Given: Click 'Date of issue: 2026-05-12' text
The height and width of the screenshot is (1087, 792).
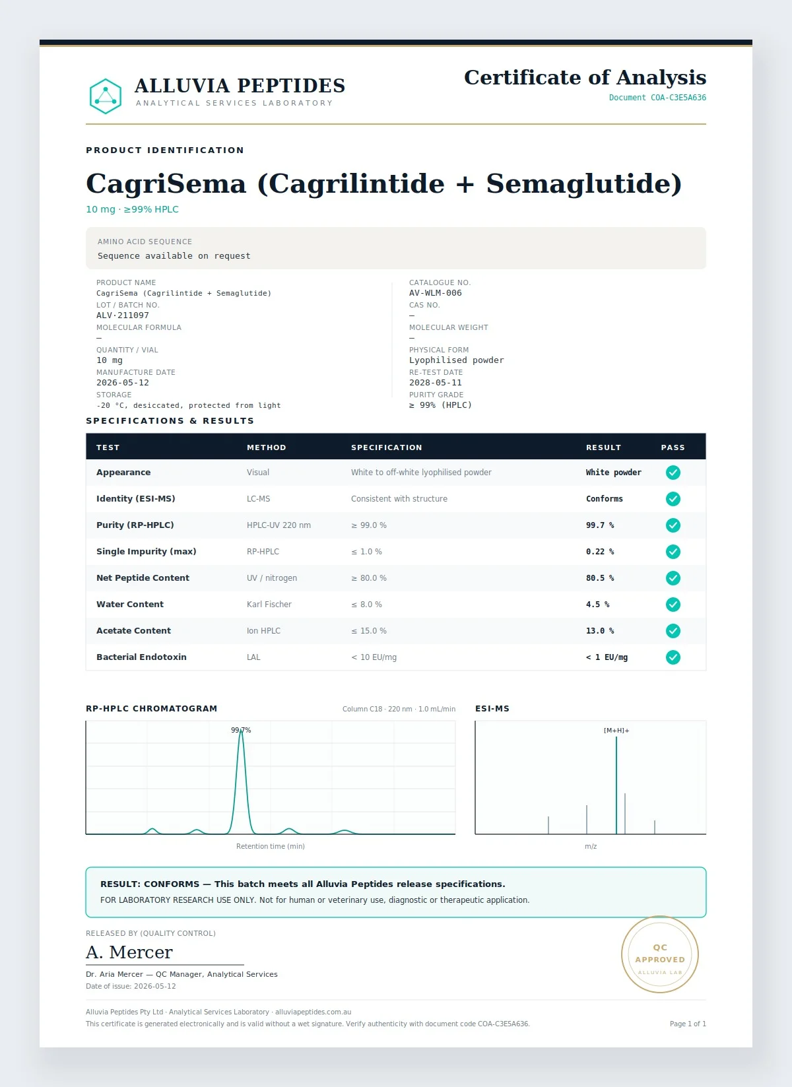Looking at the screenshot, I should [131, 987].
